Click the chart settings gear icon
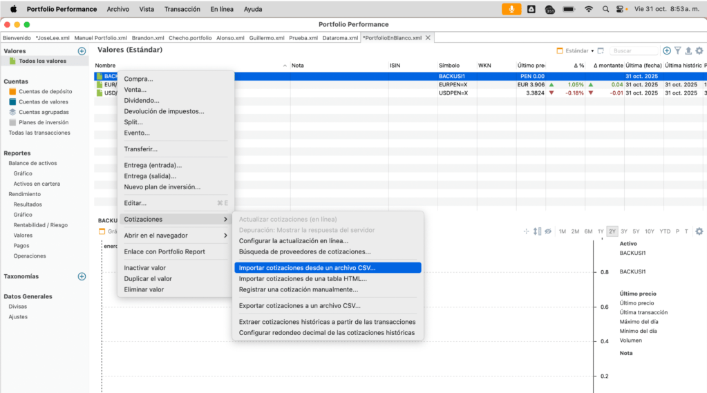Image resolution: width=707 pixels, height=393 pixels. coord(699,231)
